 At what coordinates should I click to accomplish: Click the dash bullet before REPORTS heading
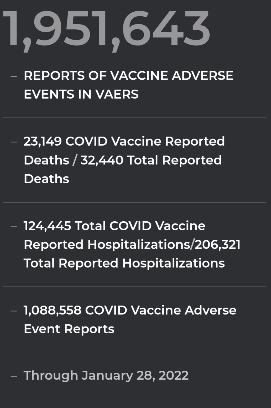14,76
